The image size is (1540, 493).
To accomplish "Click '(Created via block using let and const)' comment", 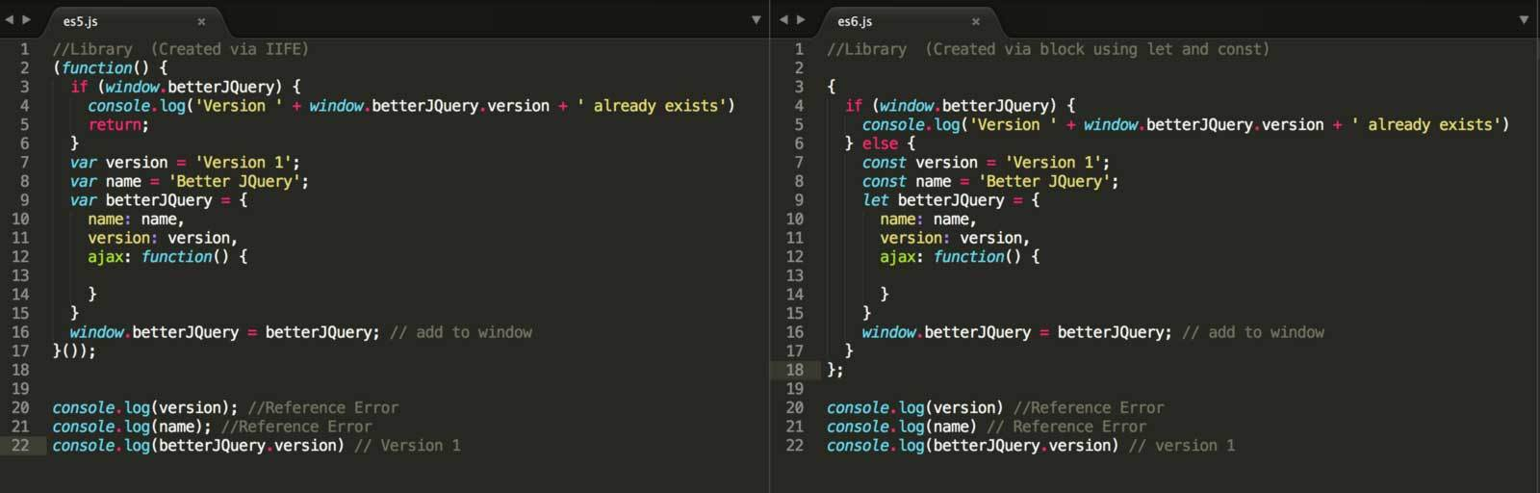I will (x=1097, y=49).
